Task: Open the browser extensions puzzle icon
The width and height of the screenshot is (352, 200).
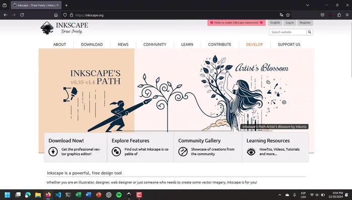Action: tap(339, 15)
